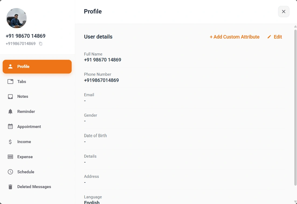The image size is (297, 204).
Task: Click the scrollbar down arrow
Action: 295,202
